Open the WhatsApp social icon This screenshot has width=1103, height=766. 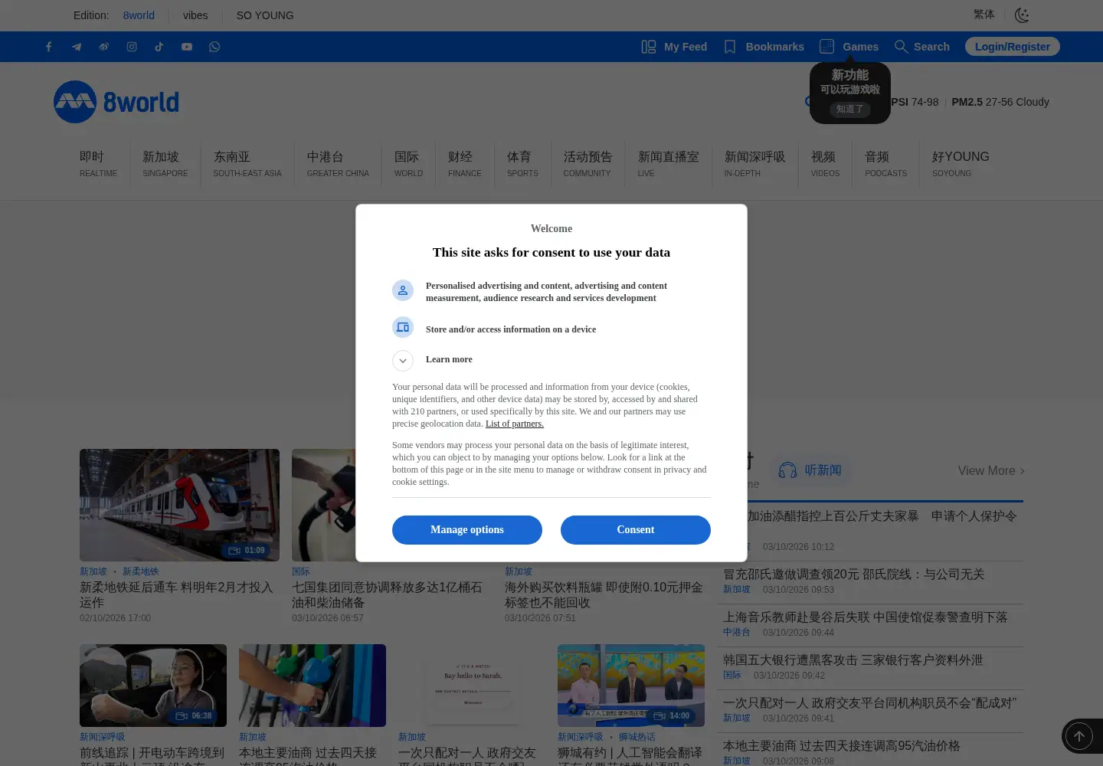click(x=214, y=47)
